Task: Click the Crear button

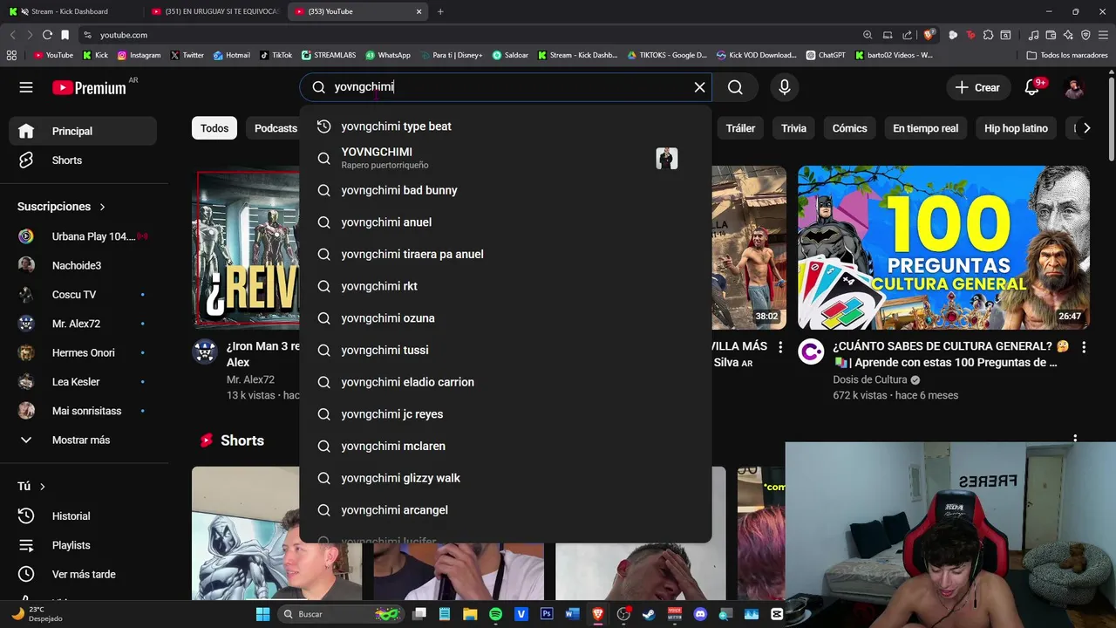Action: pos(977,87)
